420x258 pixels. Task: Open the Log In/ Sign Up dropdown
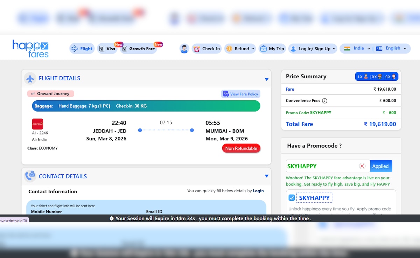[x=313, y=49]
